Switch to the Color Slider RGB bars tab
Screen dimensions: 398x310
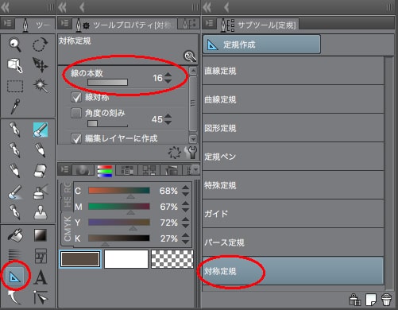tap(105, 171)
